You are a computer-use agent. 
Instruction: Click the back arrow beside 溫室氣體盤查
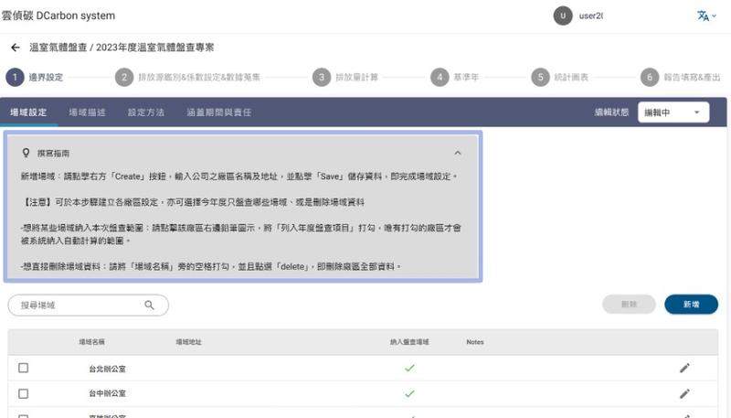pos(15,48)
